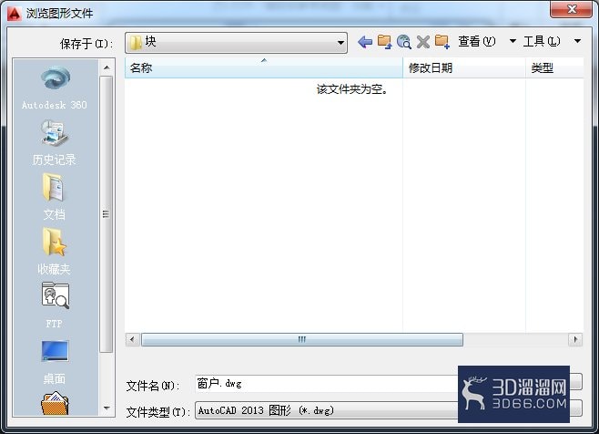Go up one folder level icon

pyautogui.click(x=385, y=41)
